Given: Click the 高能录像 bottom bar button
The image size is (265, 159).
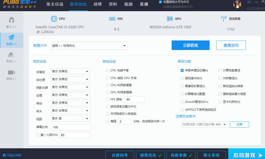Looking at the screenshot, I should click(x=181, y=155).
